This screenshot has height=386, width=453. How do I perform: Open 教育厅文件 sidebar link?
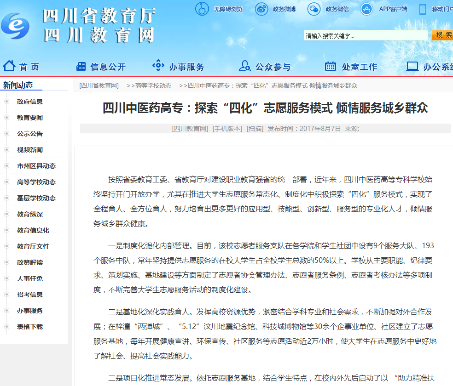[33, 246]
